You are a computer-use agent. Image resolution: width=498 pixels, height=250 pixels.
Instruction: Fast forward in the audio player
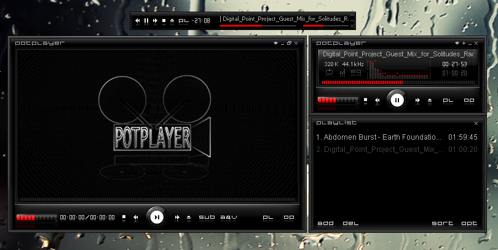tap(417, 100)
